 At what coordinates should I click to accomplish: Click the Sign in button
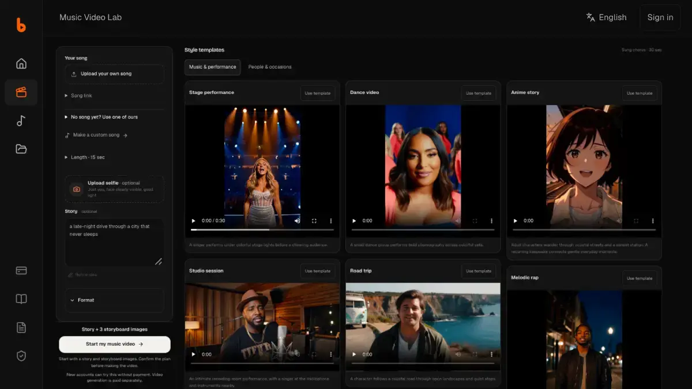tap(660, 17)
